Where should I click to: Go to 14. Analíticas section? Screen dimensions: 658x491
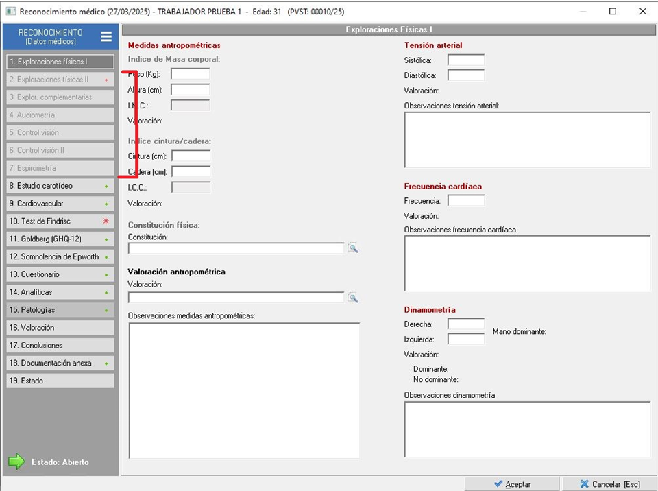click(60, 292)
